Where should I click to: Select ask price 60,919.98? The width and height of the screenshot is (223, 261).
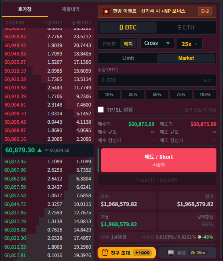[x=15, y=88]
